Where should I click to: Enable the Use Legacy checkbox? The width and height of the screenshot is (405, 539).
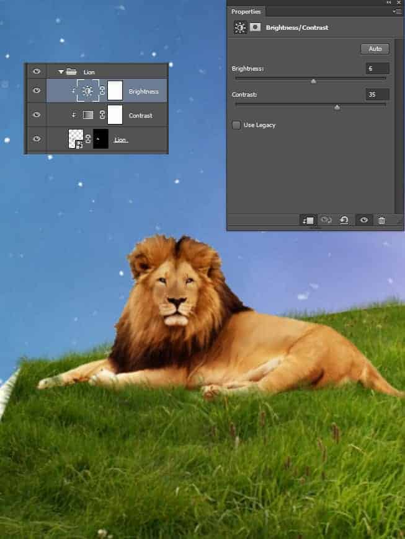236,125
